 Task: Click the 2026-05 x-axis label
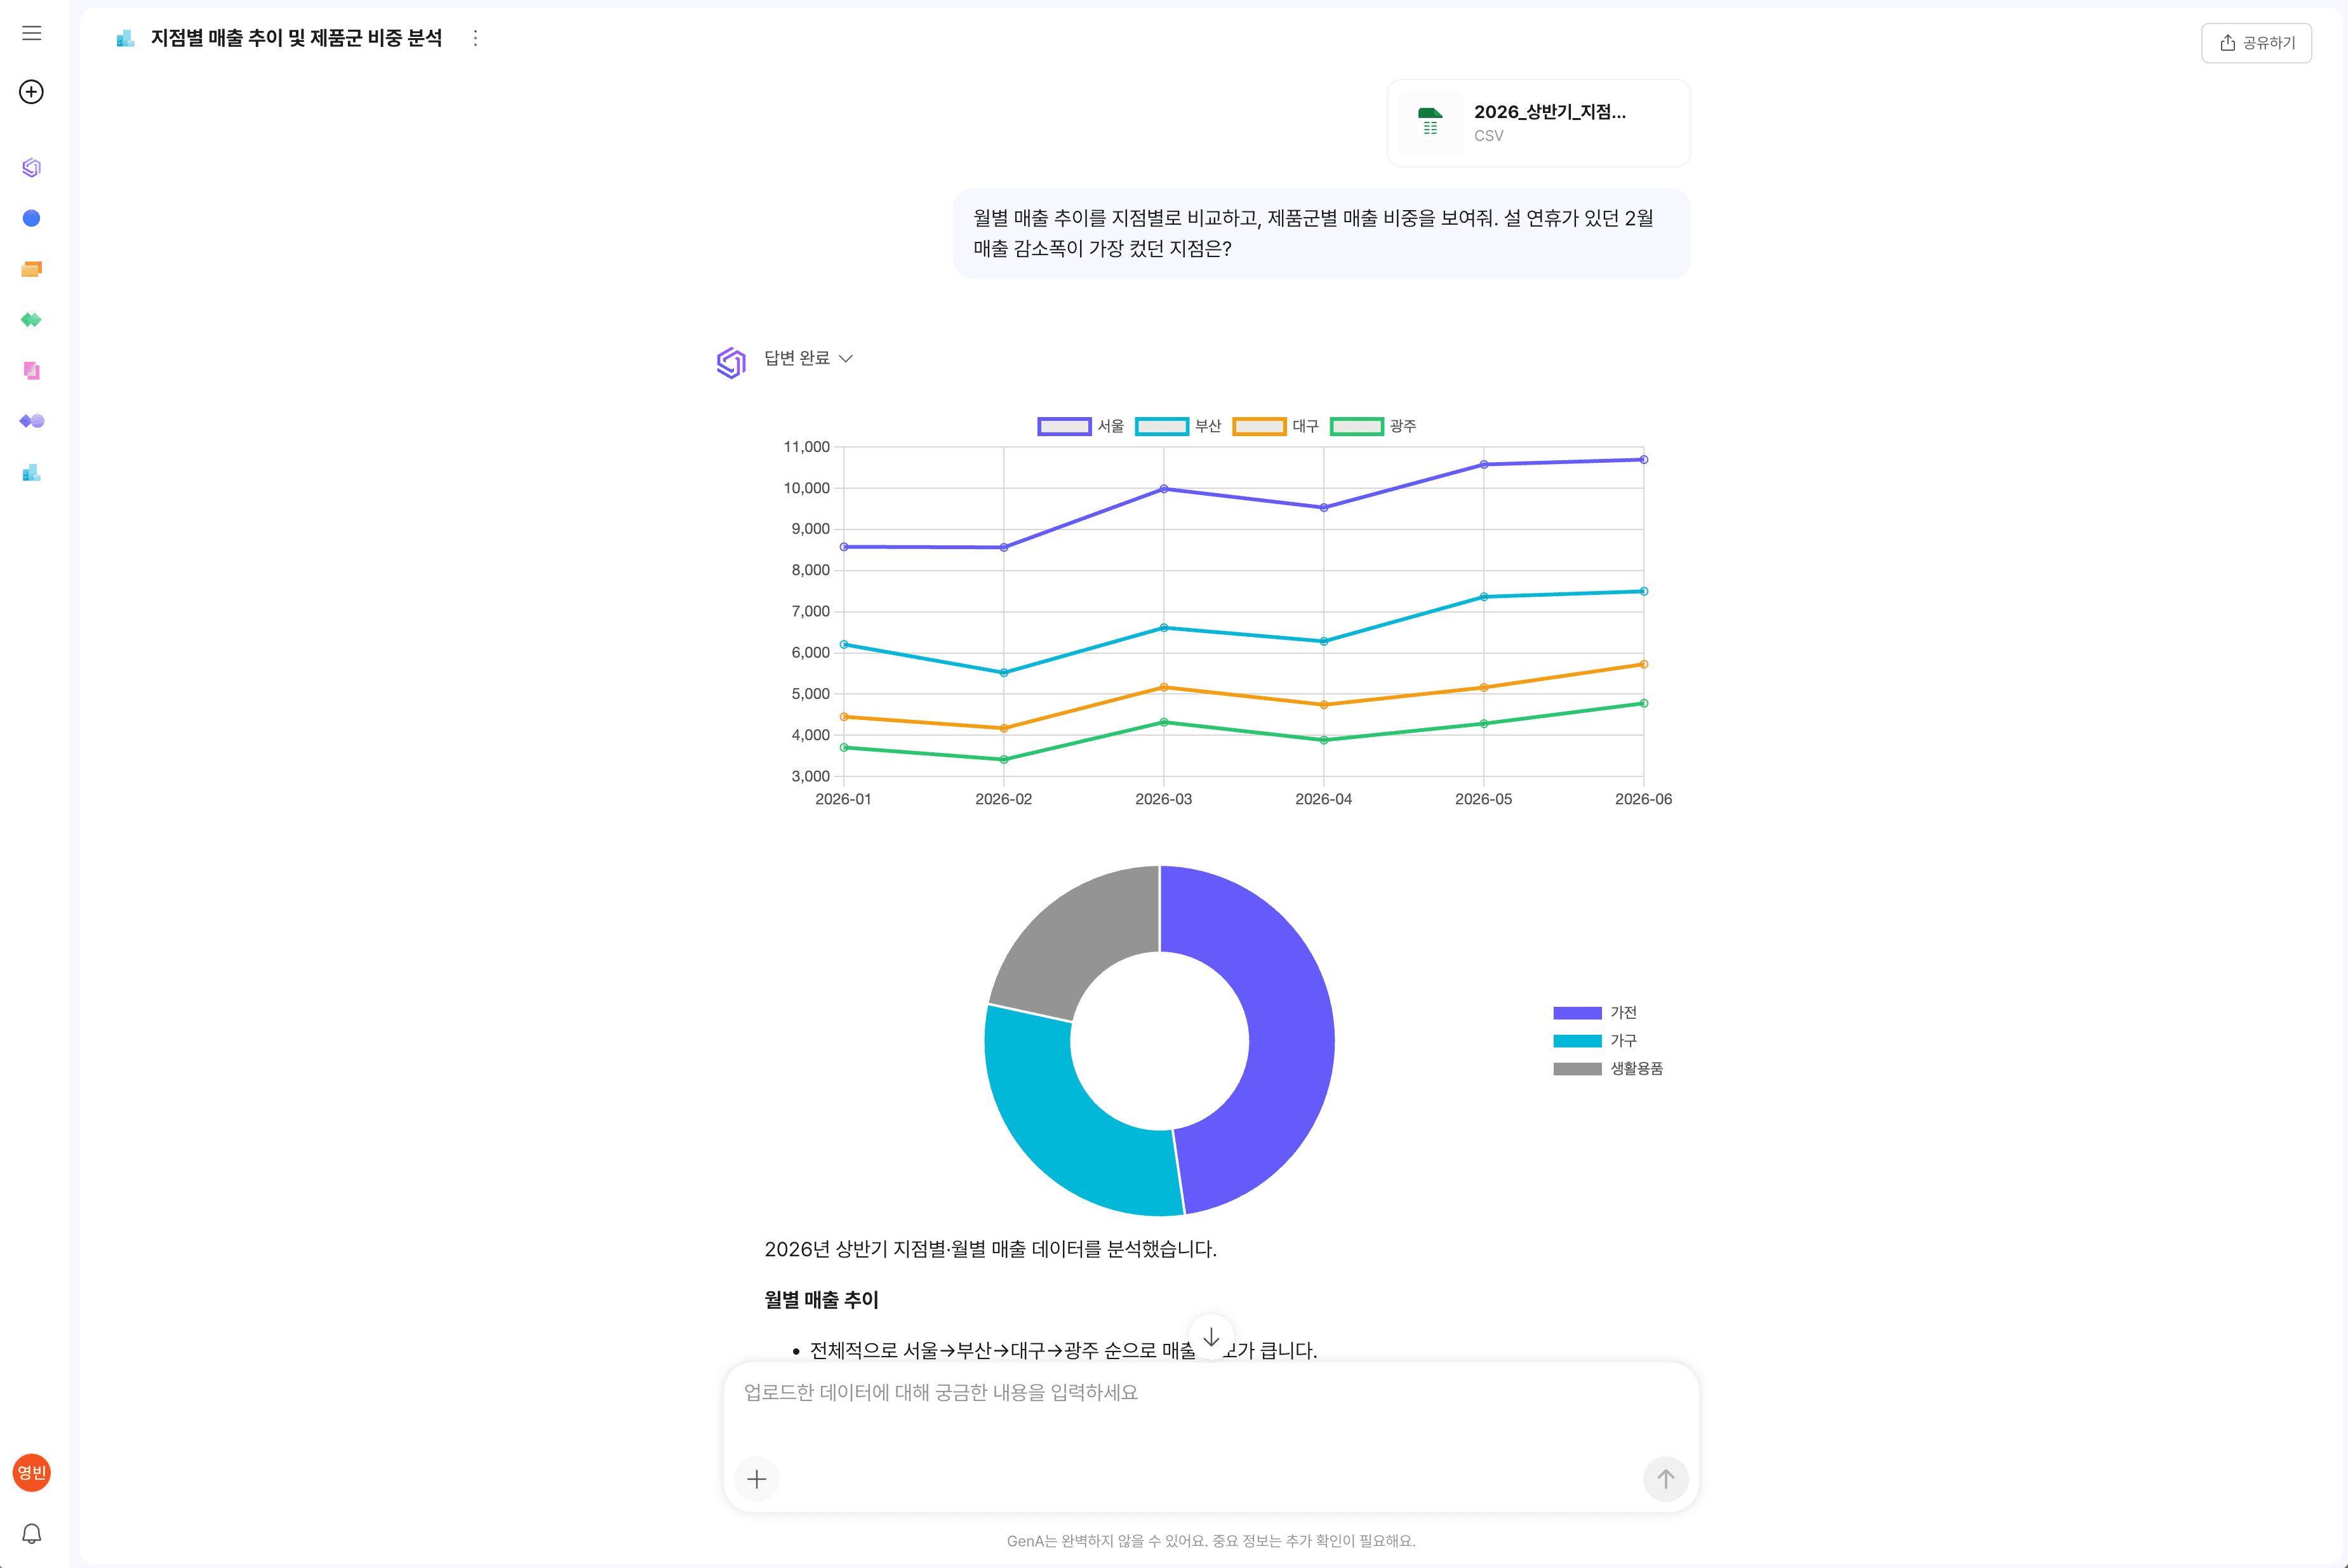[1484, 799]
